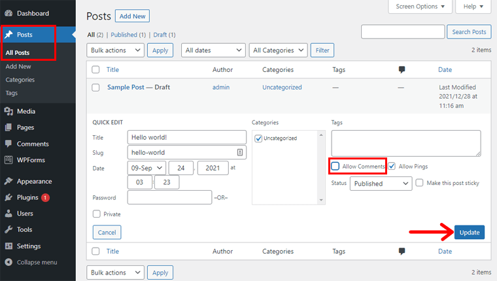Click the Comments bubble icon in sidebar

coord(8,144)
